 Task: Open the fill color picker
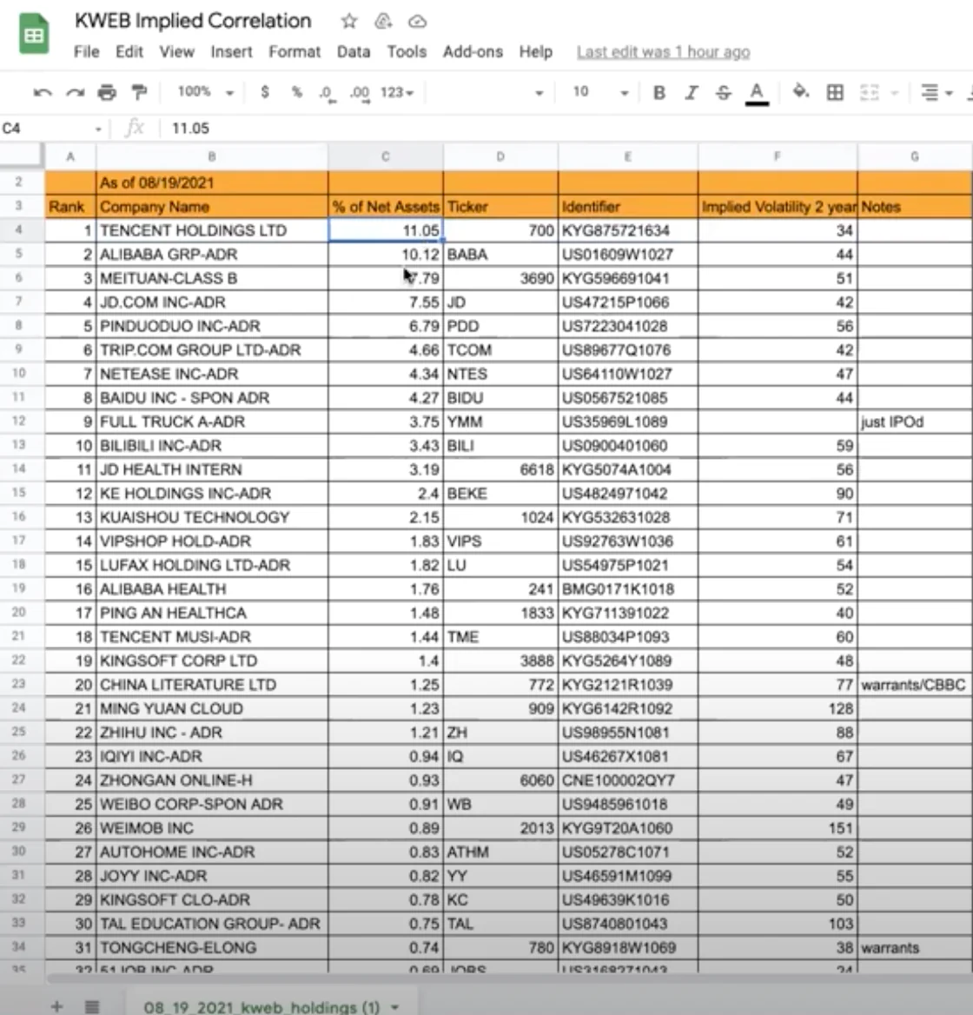click(801, 92)
